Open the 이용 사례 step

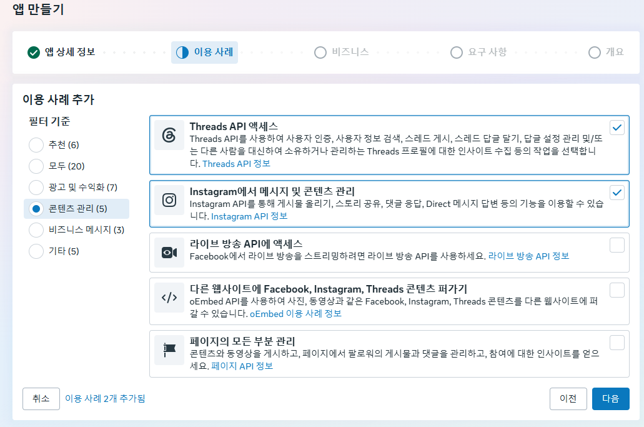tap(204, 53)
